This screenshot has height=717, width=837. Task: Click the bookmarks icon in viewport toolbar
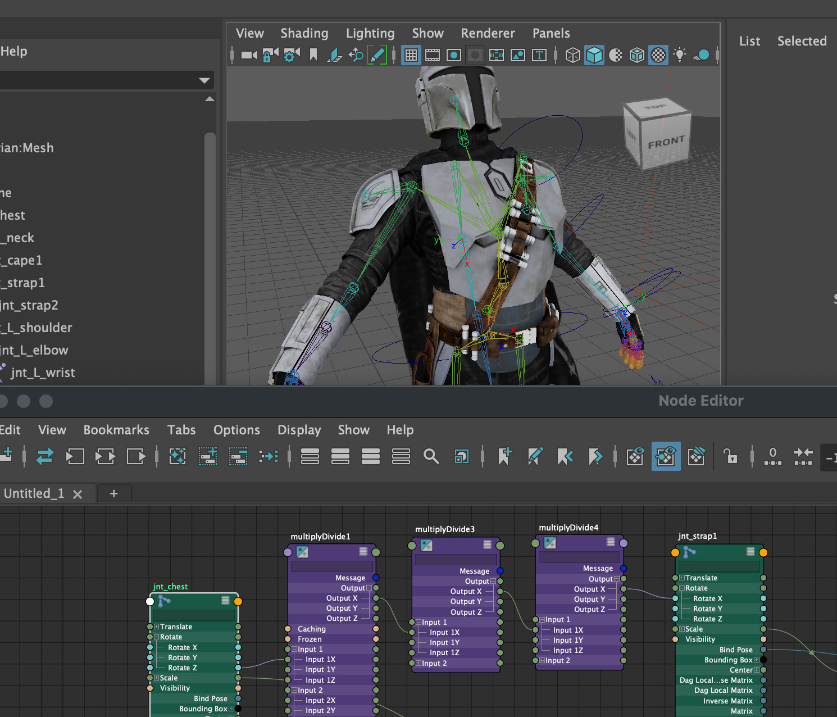tap(313, 55)
